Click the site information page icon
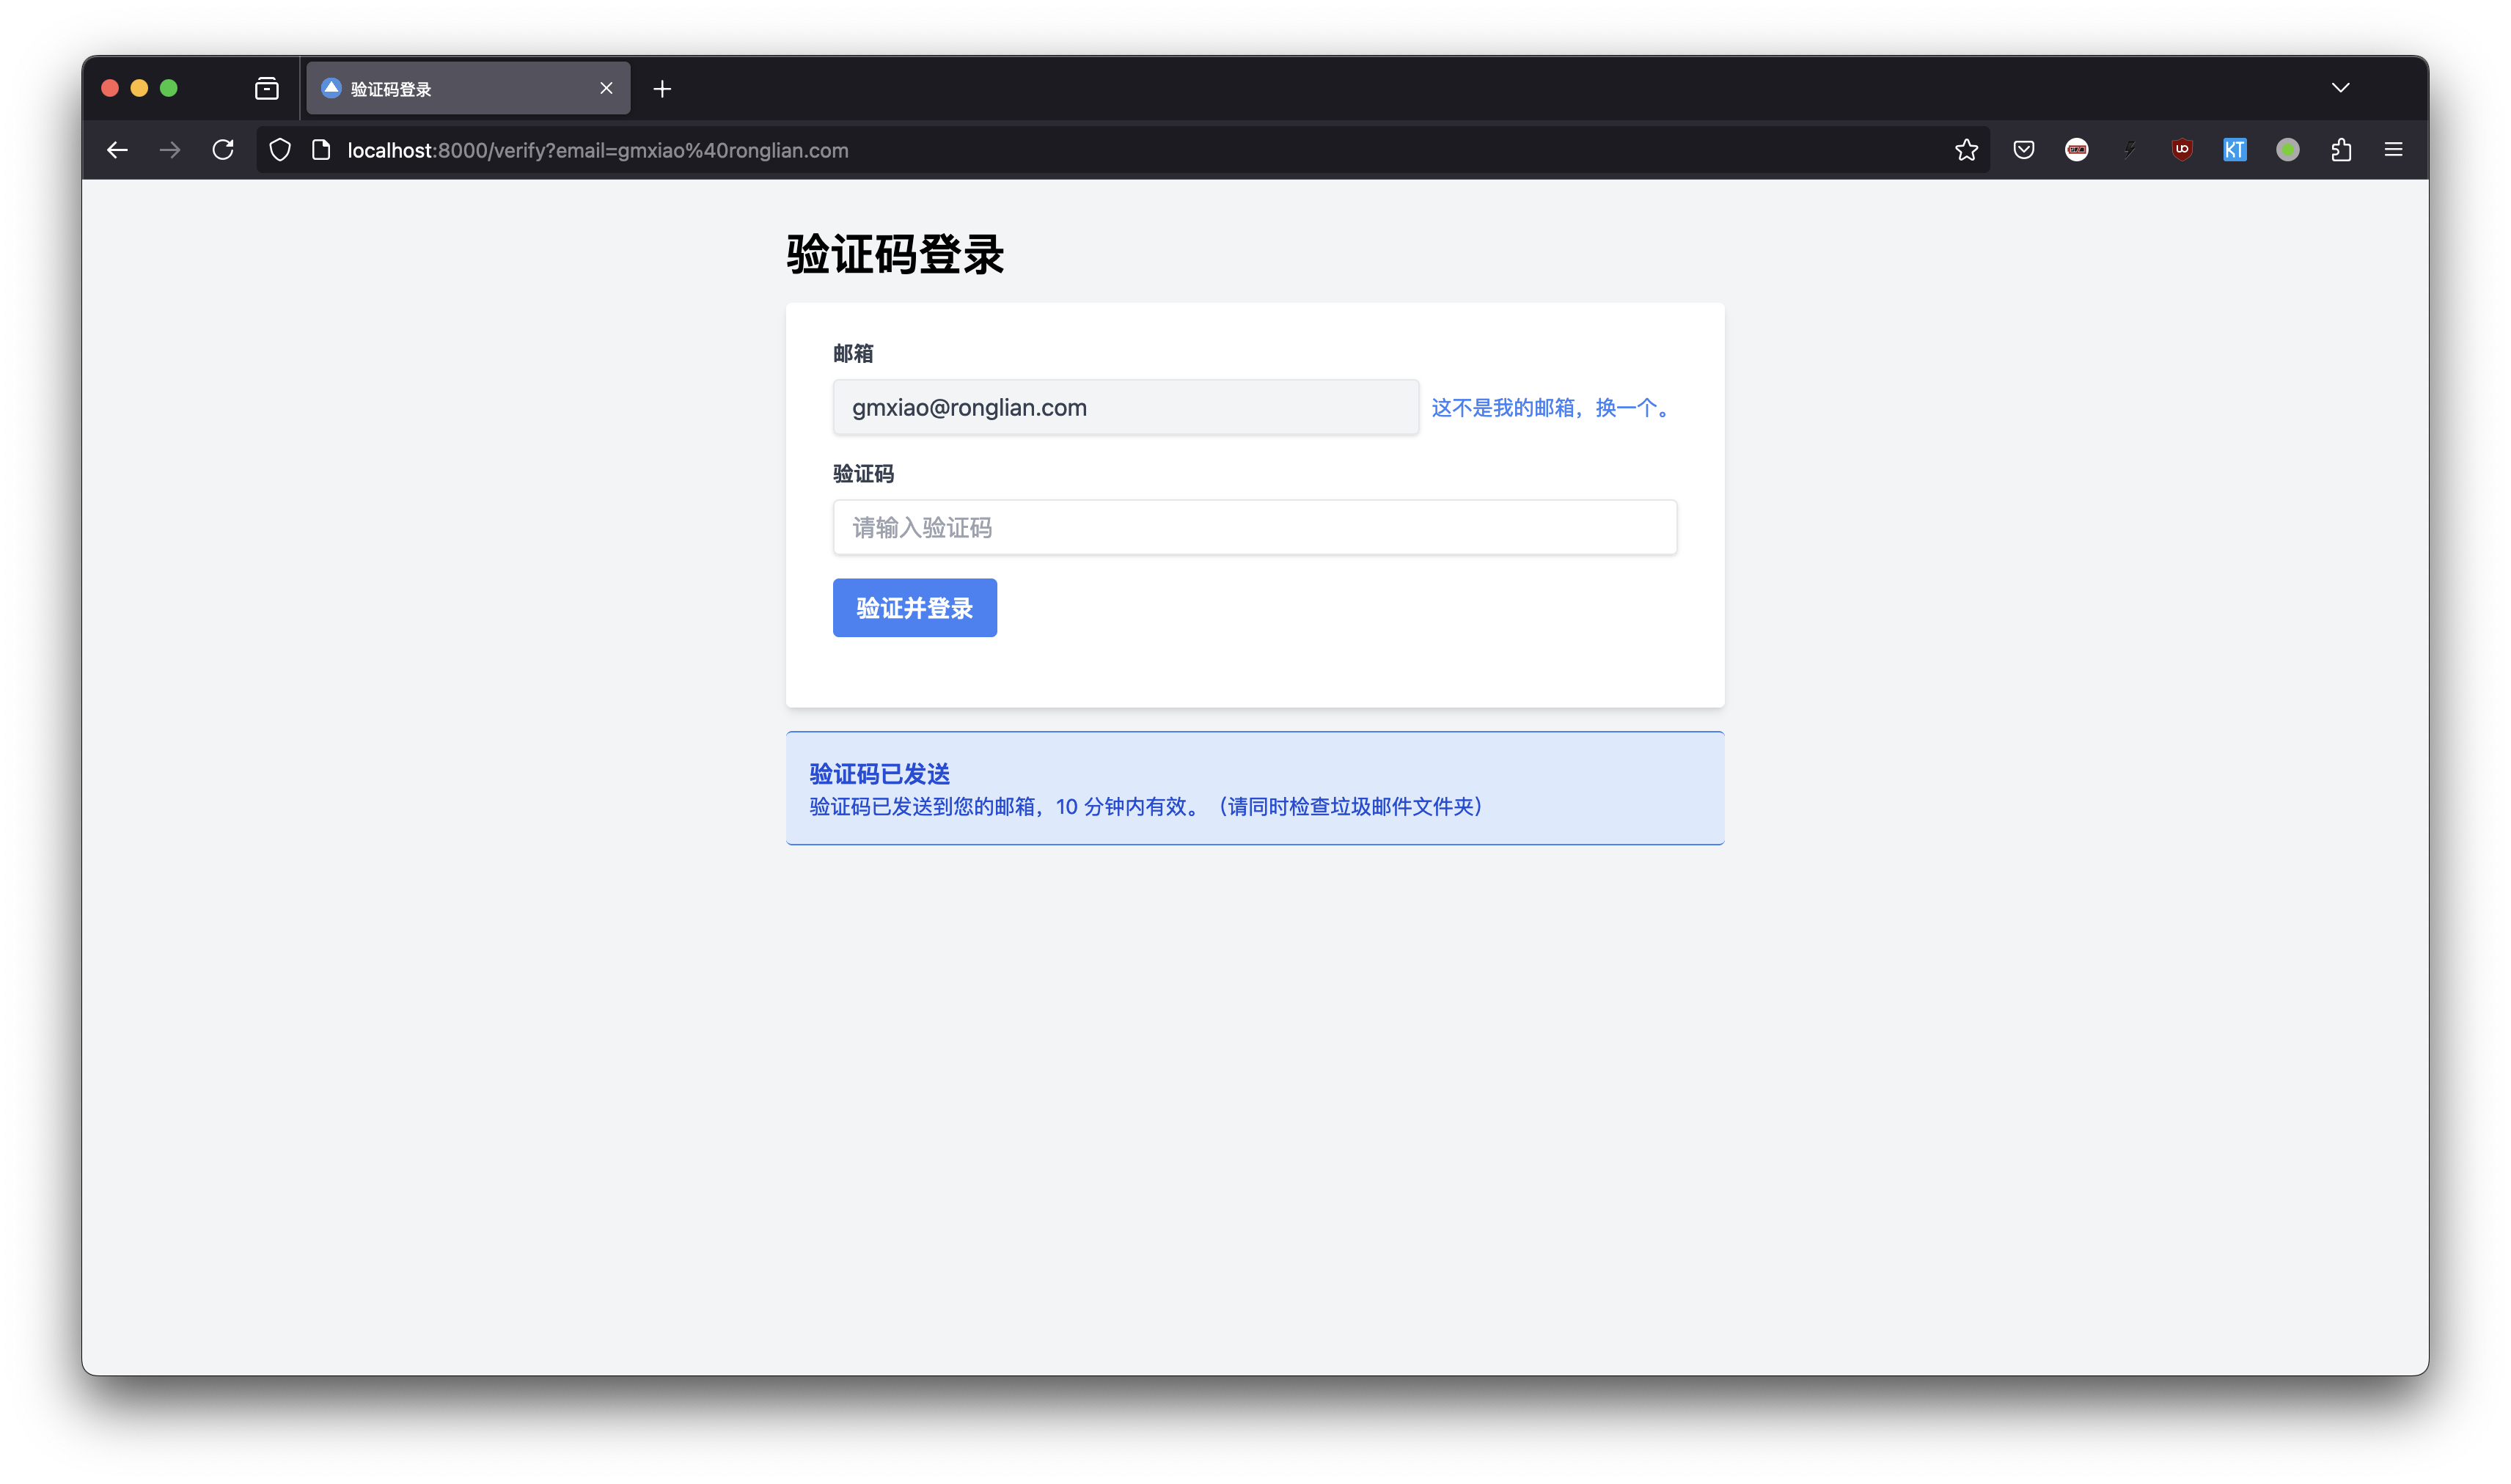Image resolution: width=2511 pixels, height=1484 pixels. tap(321, 150)
